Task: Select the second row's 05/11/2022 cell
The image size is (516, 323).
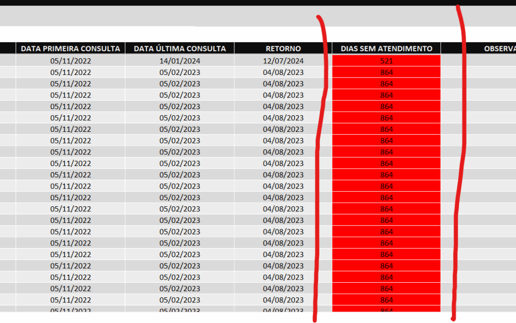Action: [71, 72]
